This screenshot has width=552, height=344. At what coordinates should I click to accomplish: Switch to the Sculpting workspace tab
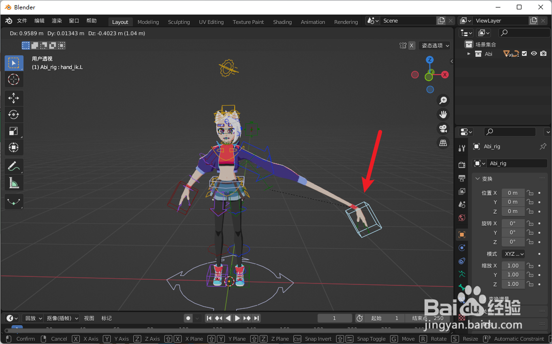[x=179, y=22]
